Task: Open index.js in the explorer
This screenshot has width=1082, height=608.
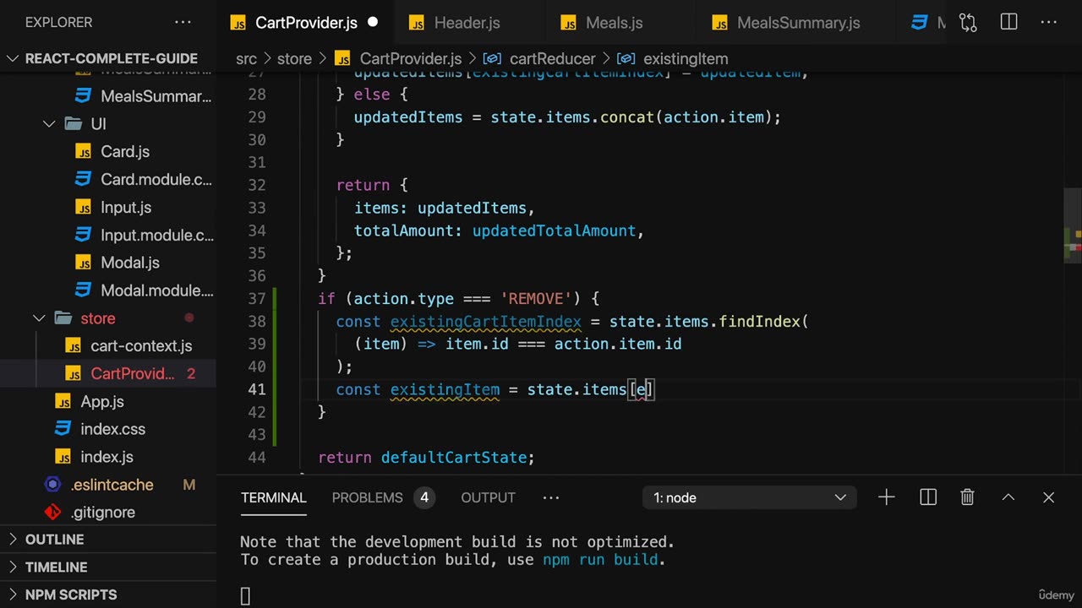Action: pos(108,457)
